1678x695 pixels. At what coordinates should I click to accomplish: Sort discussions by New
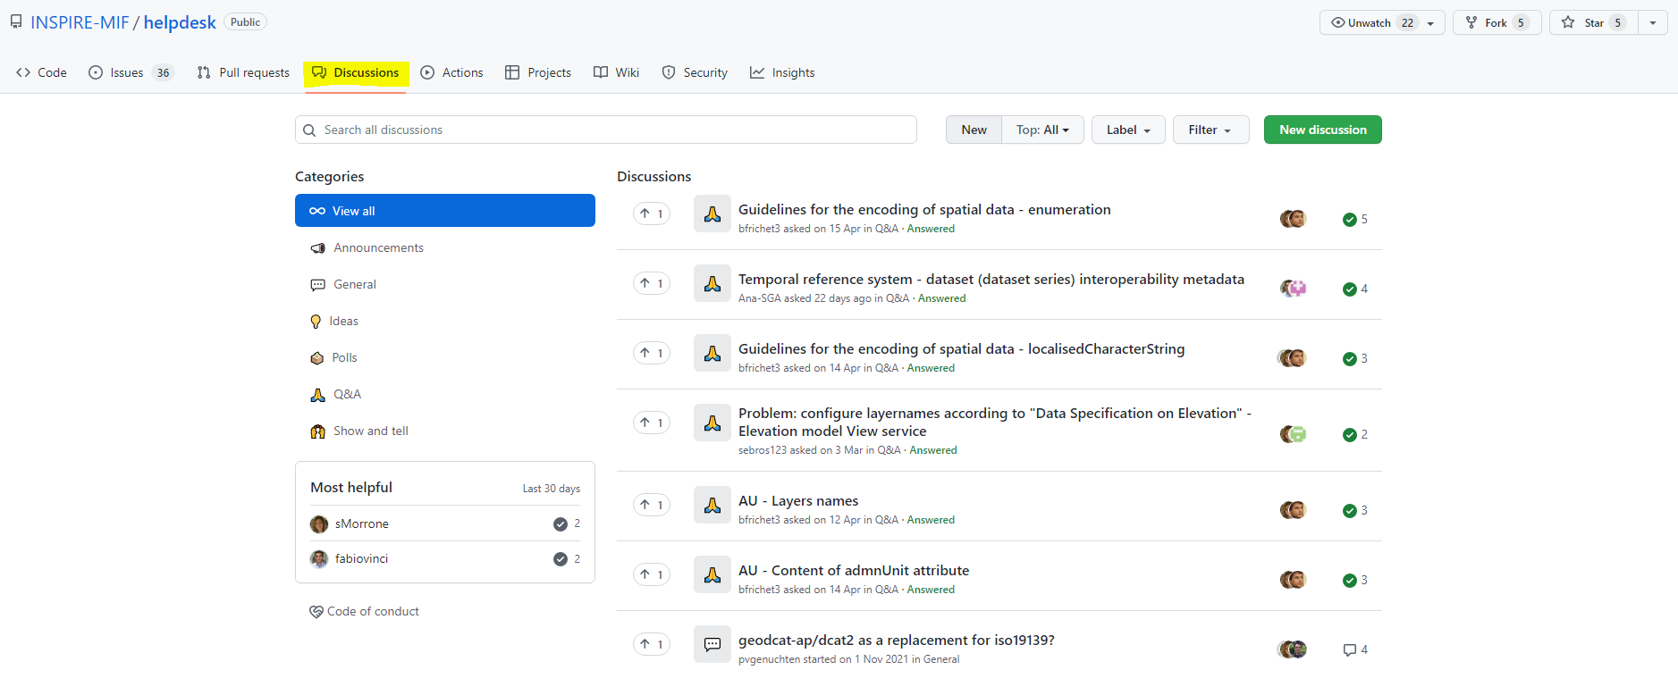[974, 130]
